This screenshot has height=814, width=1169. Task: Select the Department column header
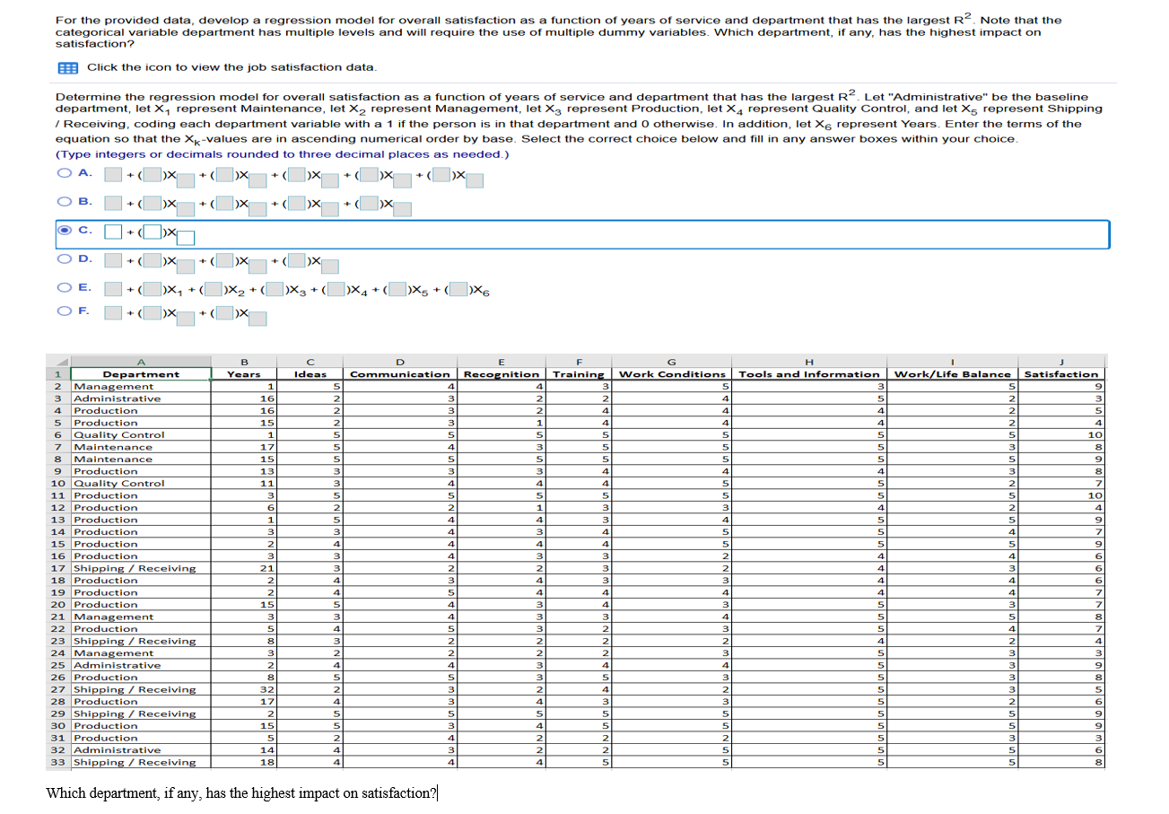(140, 374)
